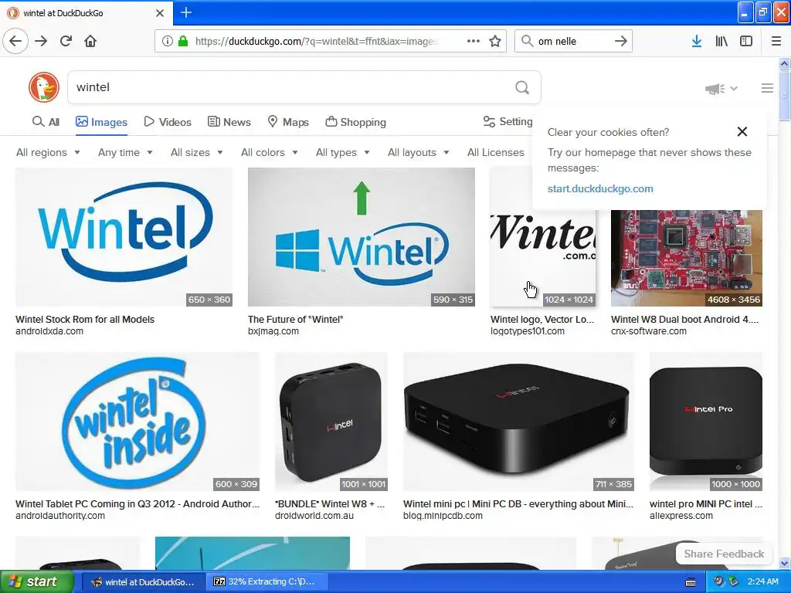Image resolution: width=791 pixels, height=593 pixels.
Task: Dismiss the 'Clear your cookies often?' popup
Action: point(742,131)
